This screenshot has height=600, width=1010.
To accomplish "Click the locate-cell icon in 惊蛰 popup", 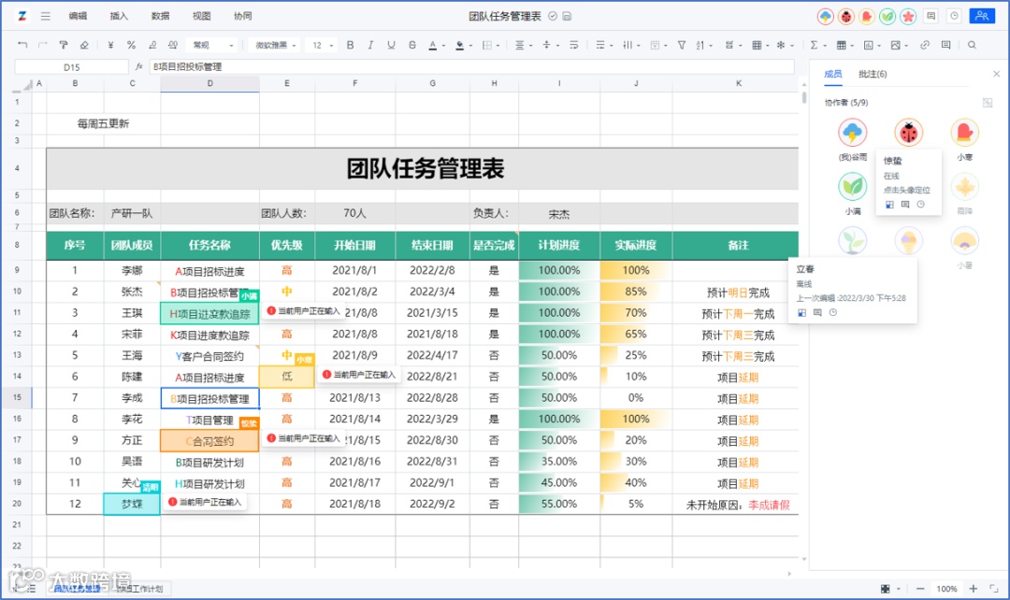I will pos(889,205).
